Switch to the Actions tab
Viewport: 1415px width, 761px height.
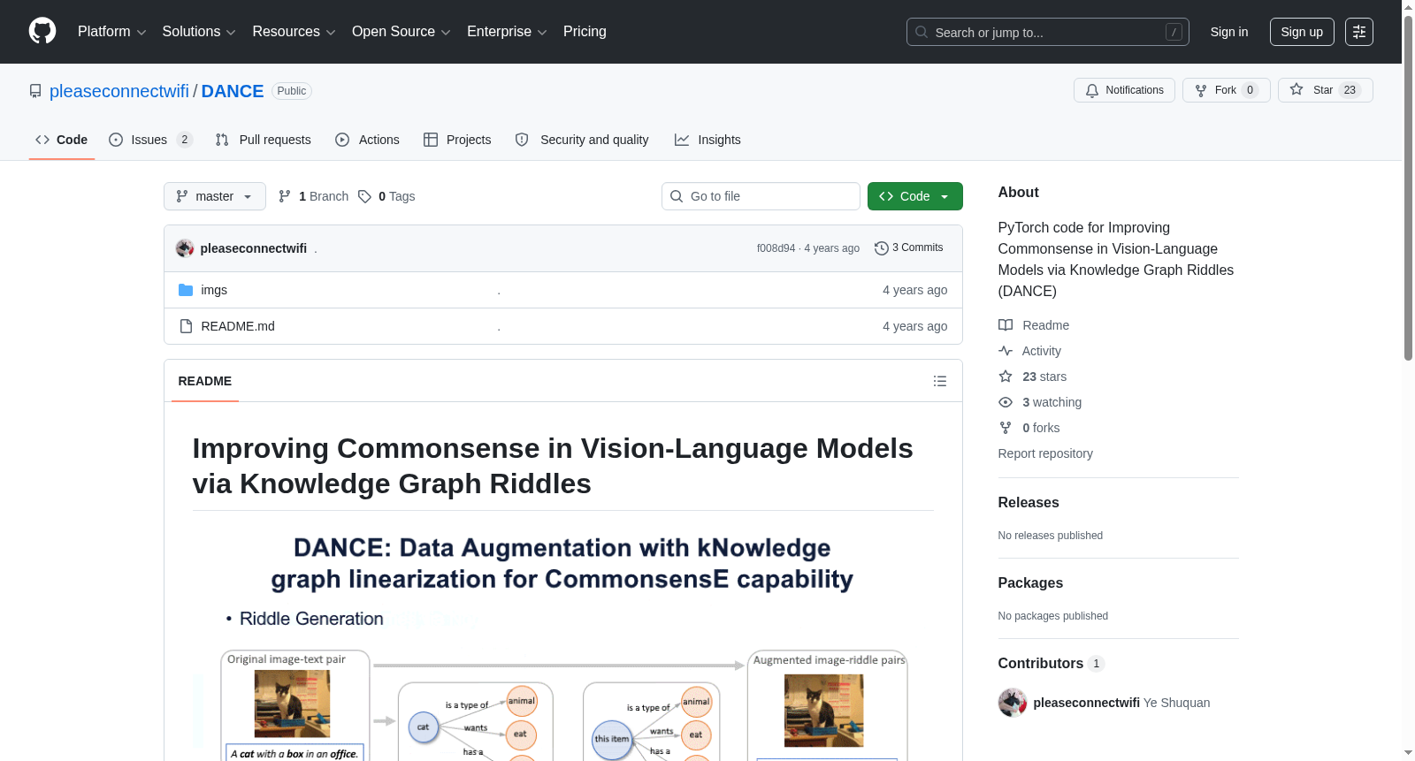[x=367, y=140]
